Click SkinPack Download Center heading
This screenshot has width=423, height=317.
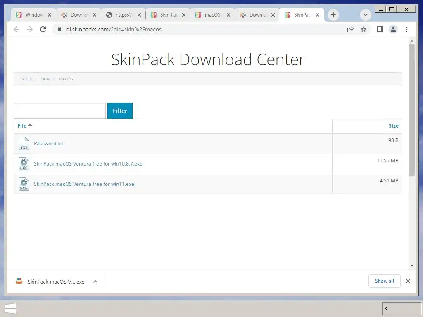(208, 59)
